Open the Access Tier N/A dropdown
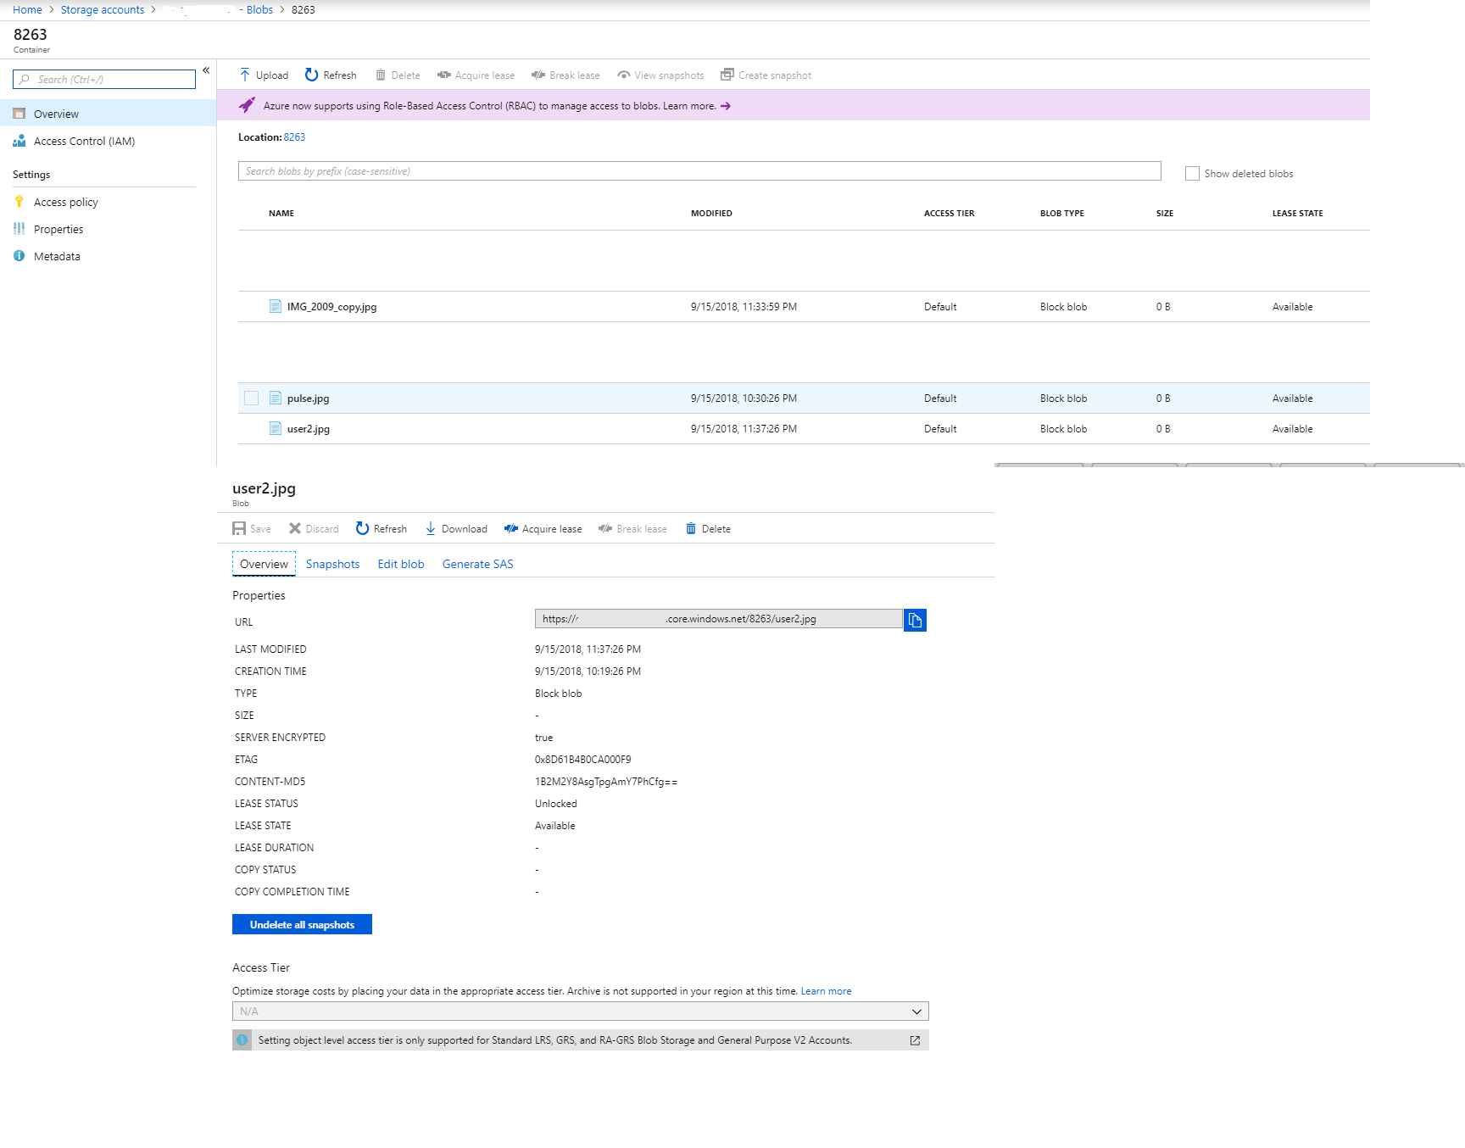 [x=581, y=1011]
